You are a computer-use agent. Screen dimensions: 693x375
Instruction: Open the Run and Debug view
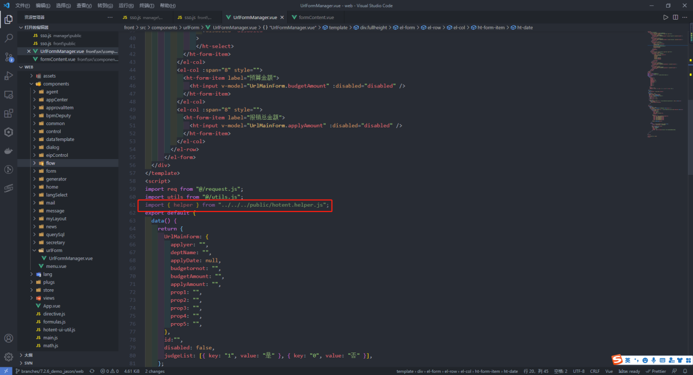point(9,75)
